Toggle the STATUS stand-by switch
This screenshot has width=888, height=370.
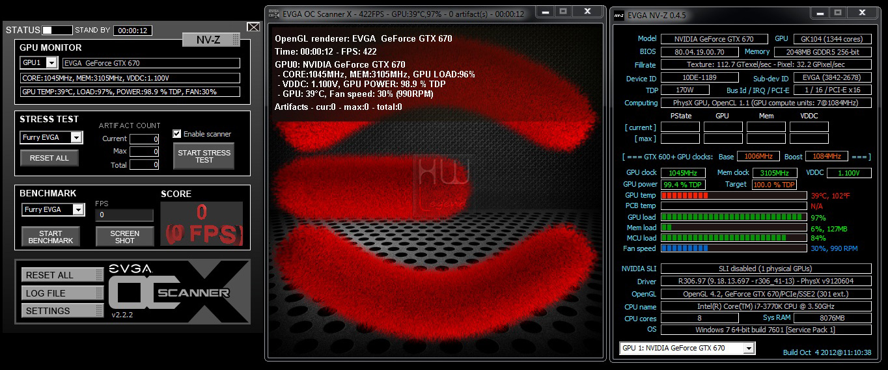pos(57,30)
